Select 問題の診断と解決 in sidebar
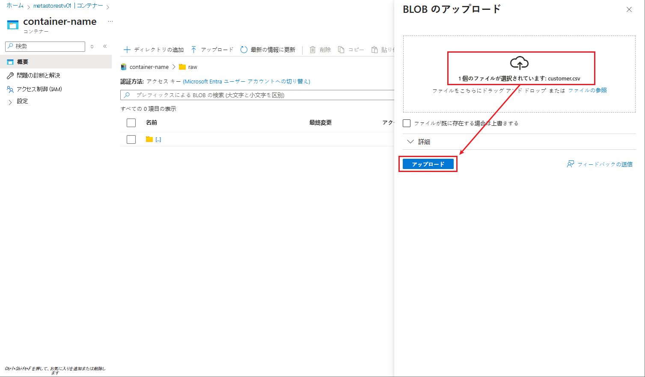Screen dimensions: 645x377 (38, 75)
